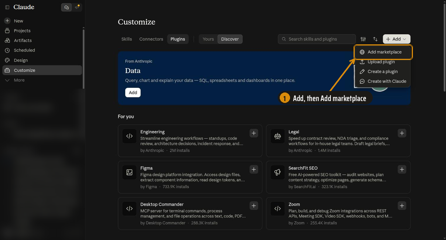Viewport: 446px width, 240px height.
Task: Add the Desktop Commander plugin with plus
Action: click(x=254, y=206)
